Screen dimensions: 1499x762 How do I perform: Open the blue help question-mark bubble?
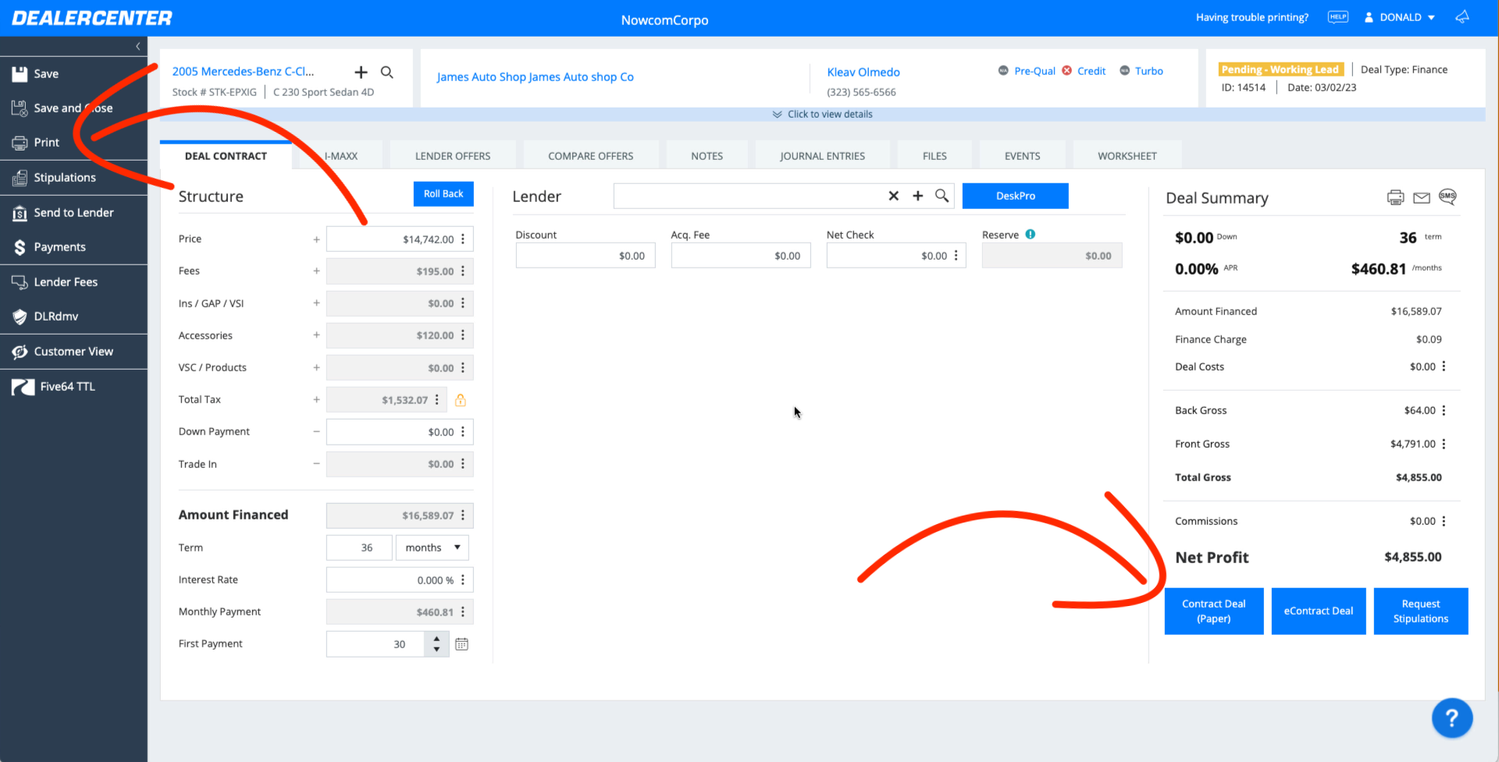click(1452, 718)
